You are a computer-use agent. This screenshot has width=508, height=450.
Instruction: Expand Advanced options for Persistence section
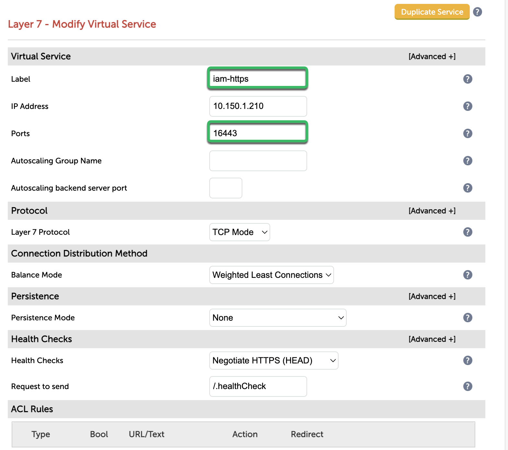(x=432, y=296)
